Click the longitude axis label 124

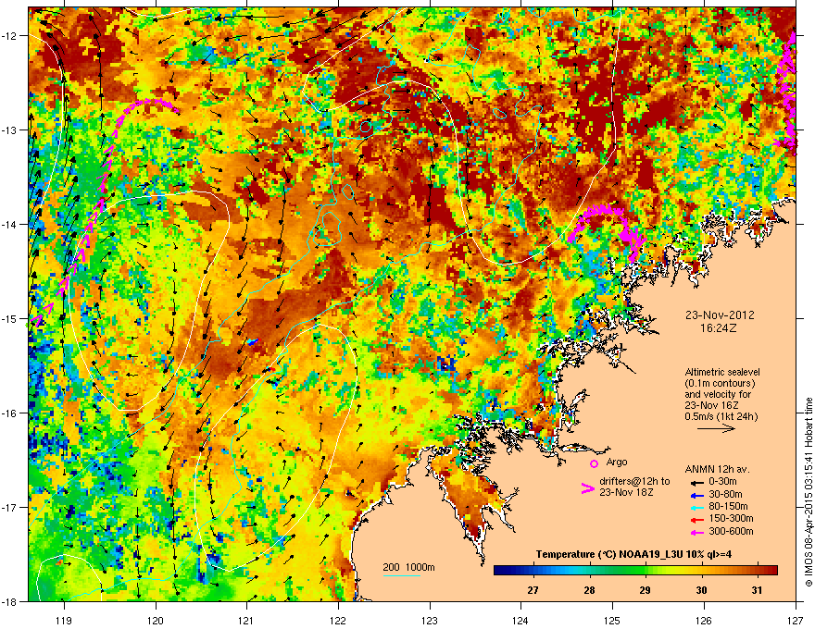pyautogui.click(x=520, y=620)
